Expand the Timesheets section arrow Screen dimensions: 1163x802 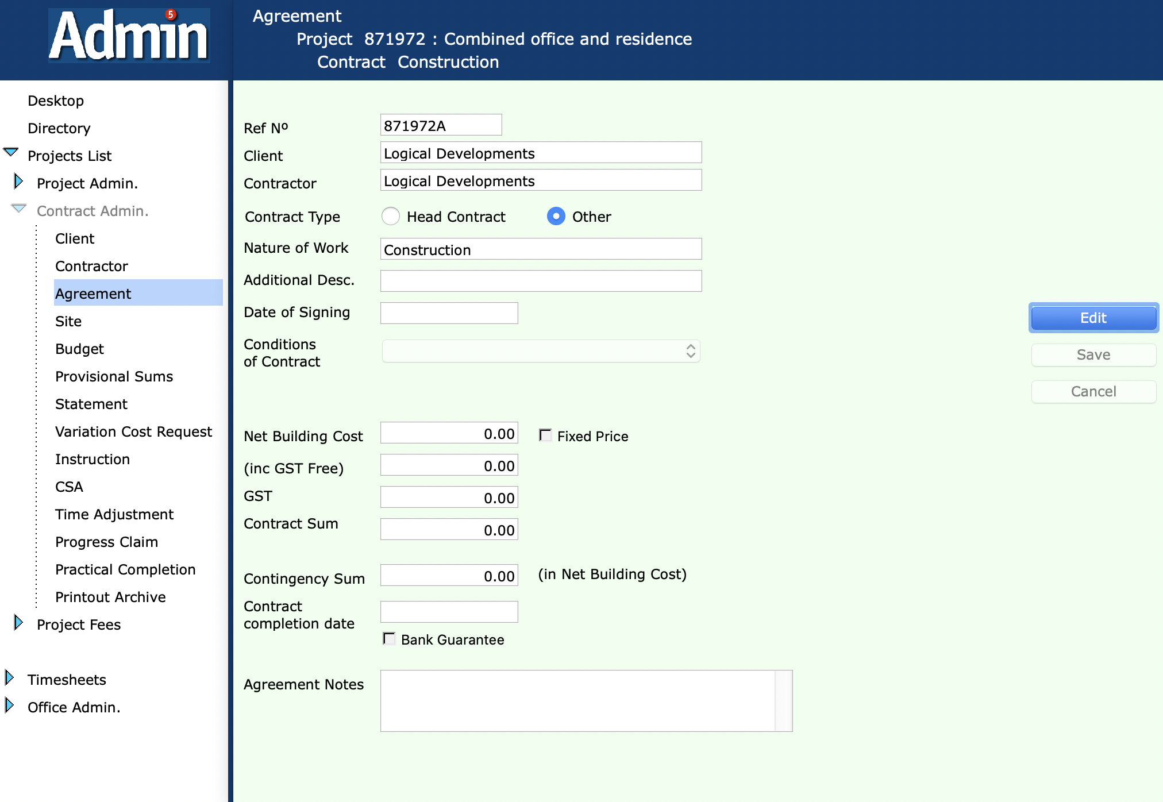9,678
